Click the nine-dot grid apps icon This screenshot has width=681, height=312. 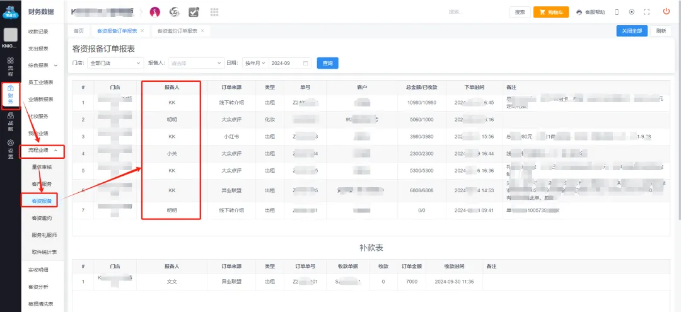(x=214, y=12)
